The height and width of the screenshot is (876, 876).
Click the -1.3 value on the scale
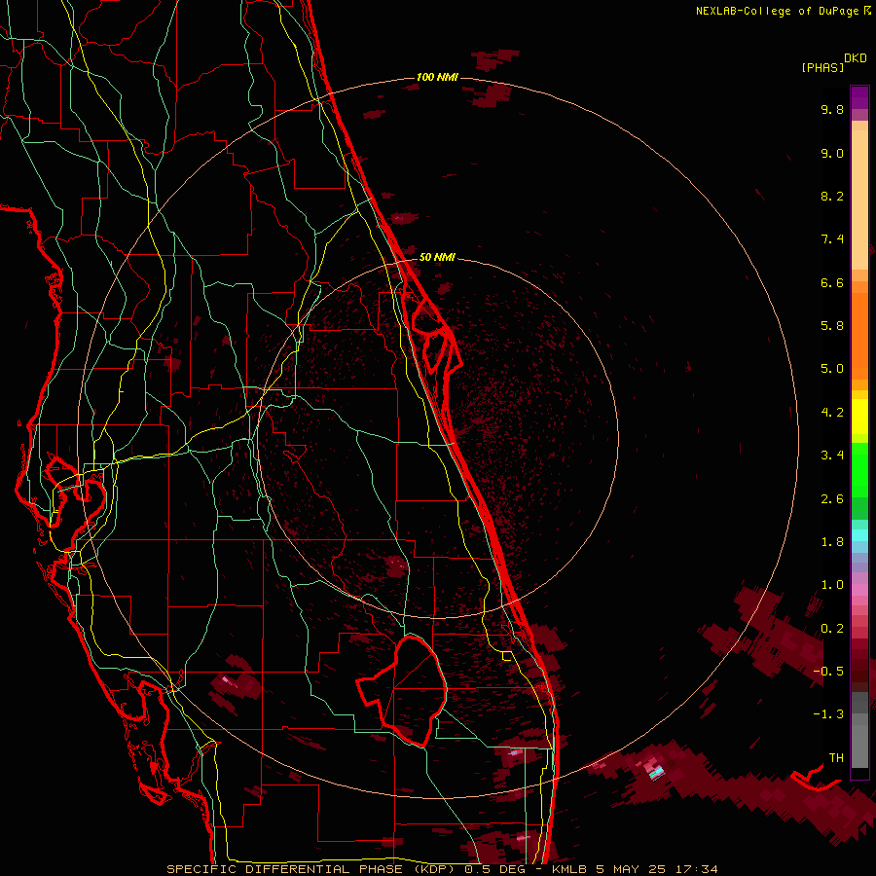pos(828,714)
